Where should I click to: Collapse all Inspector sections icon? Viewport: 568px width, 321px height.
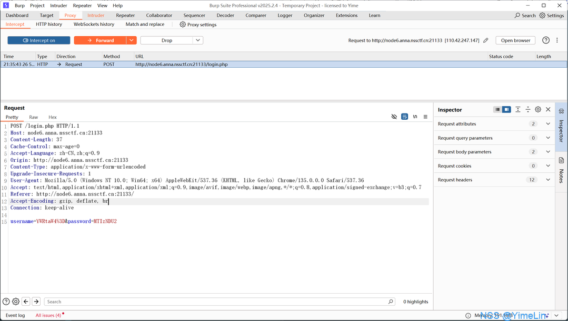click(x=528, y=109)
